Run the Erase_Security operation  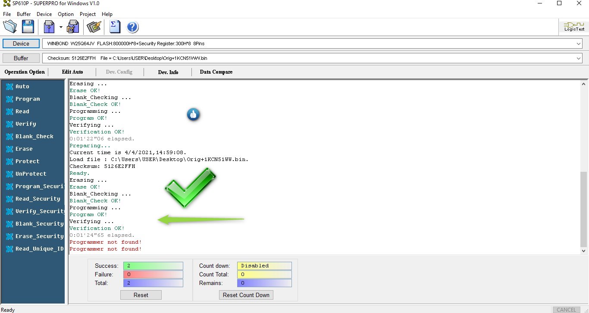(35, 236)
